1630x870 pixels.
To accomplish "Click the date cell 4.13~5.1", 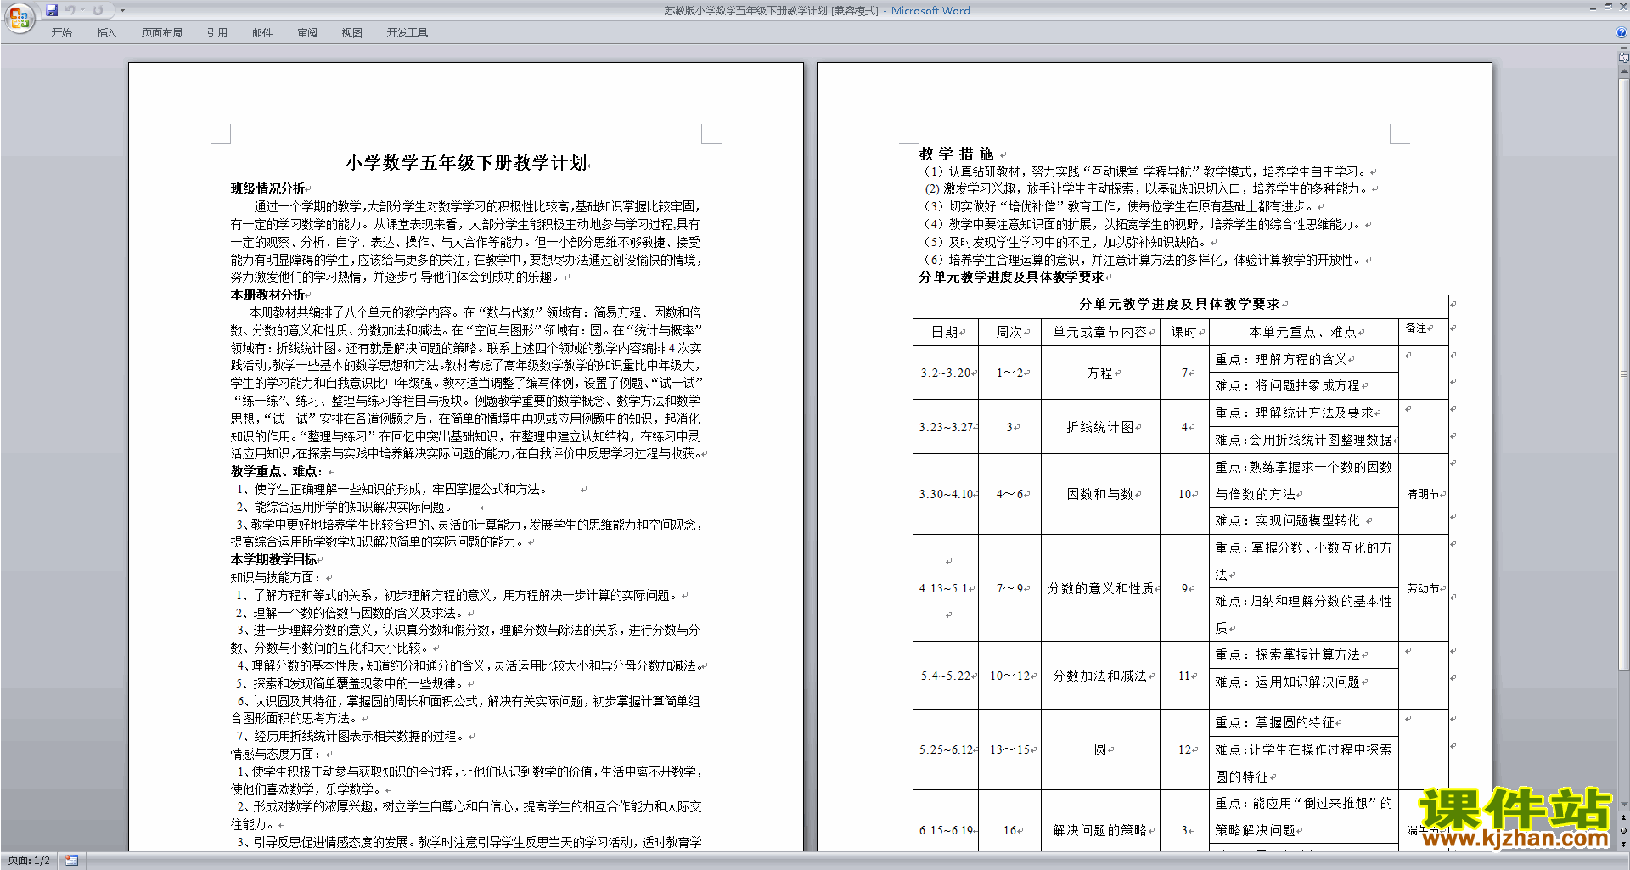I will 946,589.
